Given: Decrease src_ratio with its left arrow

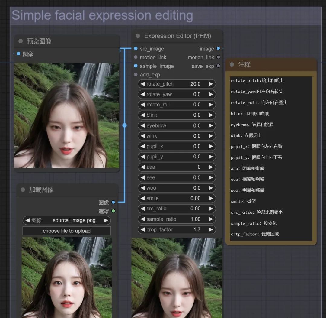Looking at the screenshot, I should [142, 209].
